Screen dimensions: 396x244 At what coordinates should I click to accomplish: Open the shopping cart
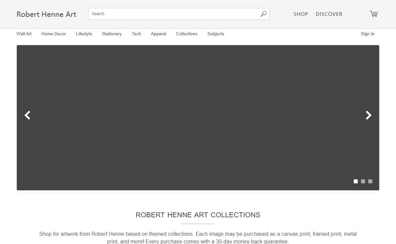click(374, 14)
